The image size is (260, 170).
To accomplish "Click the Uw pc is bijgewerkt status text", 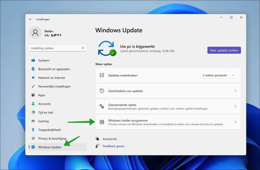I will point(137,46).
